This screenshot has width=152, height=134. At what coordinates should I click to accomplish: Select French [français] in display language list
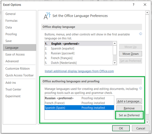pos(79,58)
